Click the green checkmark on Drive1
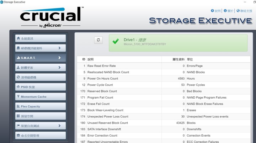 tap(116, 41)
